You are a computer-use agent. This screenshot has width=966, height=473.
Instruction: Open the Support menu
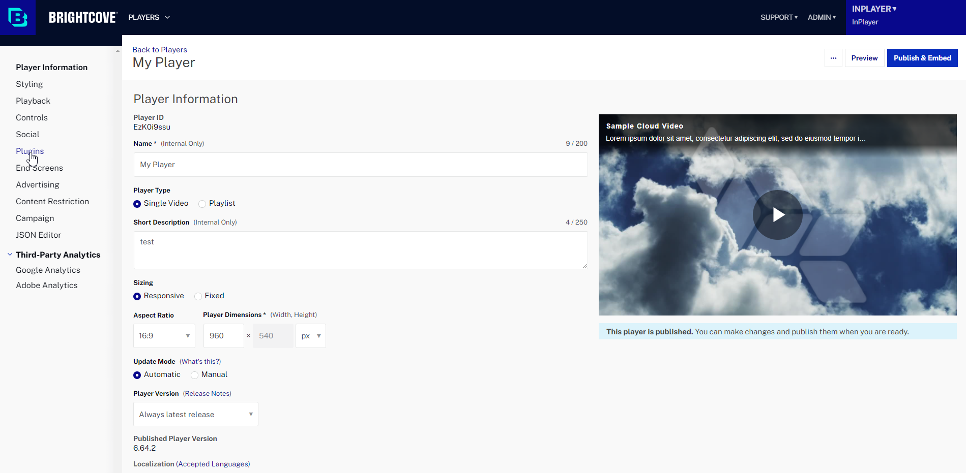779,17
